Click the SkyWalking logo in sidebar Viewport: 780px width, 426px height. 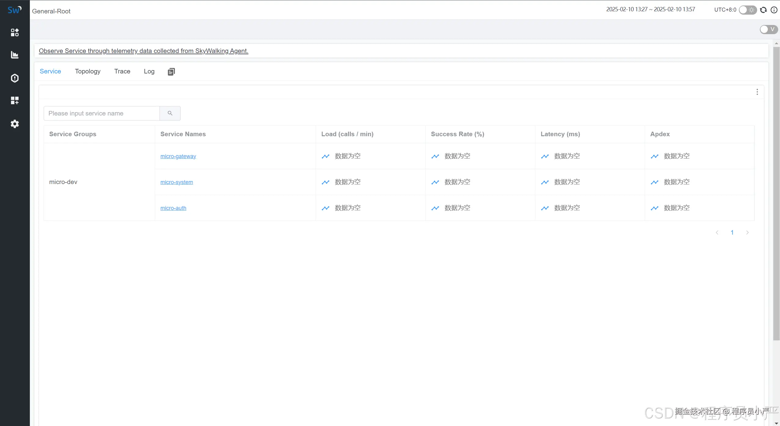click(x=14, y=10)
